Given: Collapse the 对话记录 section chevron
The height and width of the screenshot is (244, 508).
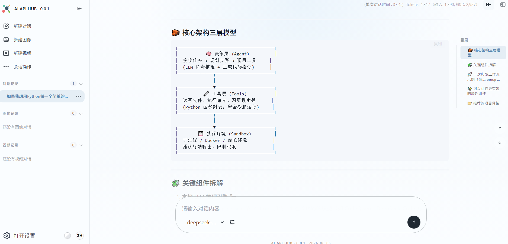Looking at the screenshot, I should pos(81,84).
